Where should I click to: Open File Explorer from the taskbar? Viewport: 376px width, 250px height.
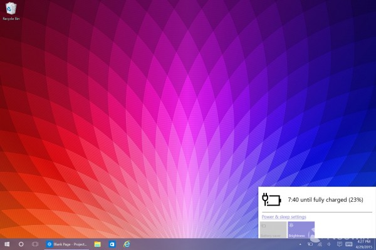pyautogui.click(x=98, y=244)
